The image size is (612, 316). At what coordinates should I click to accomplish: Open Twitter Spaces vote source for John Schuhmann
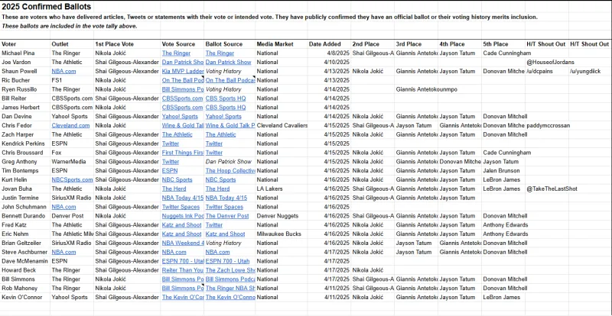point(181,207)
